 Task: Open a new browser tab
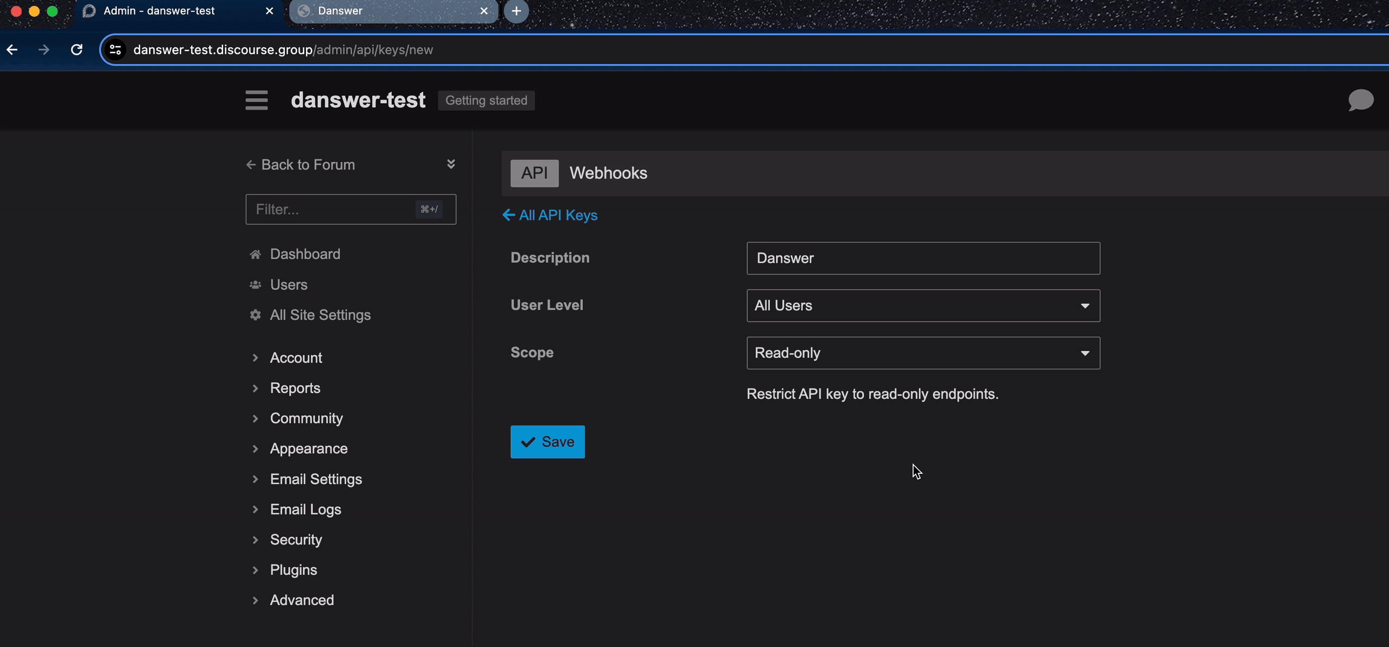(x=515, y=11)
